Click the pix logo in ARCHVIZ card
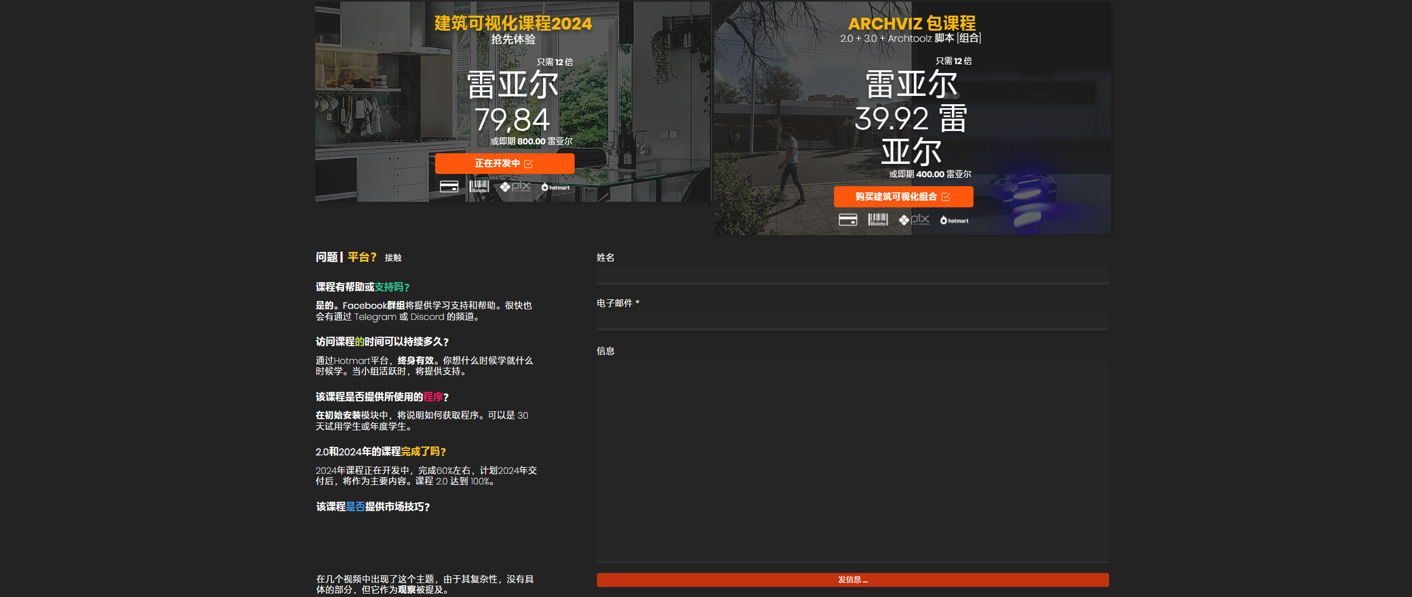The image size is (1412, 597). tap(914, 220)
